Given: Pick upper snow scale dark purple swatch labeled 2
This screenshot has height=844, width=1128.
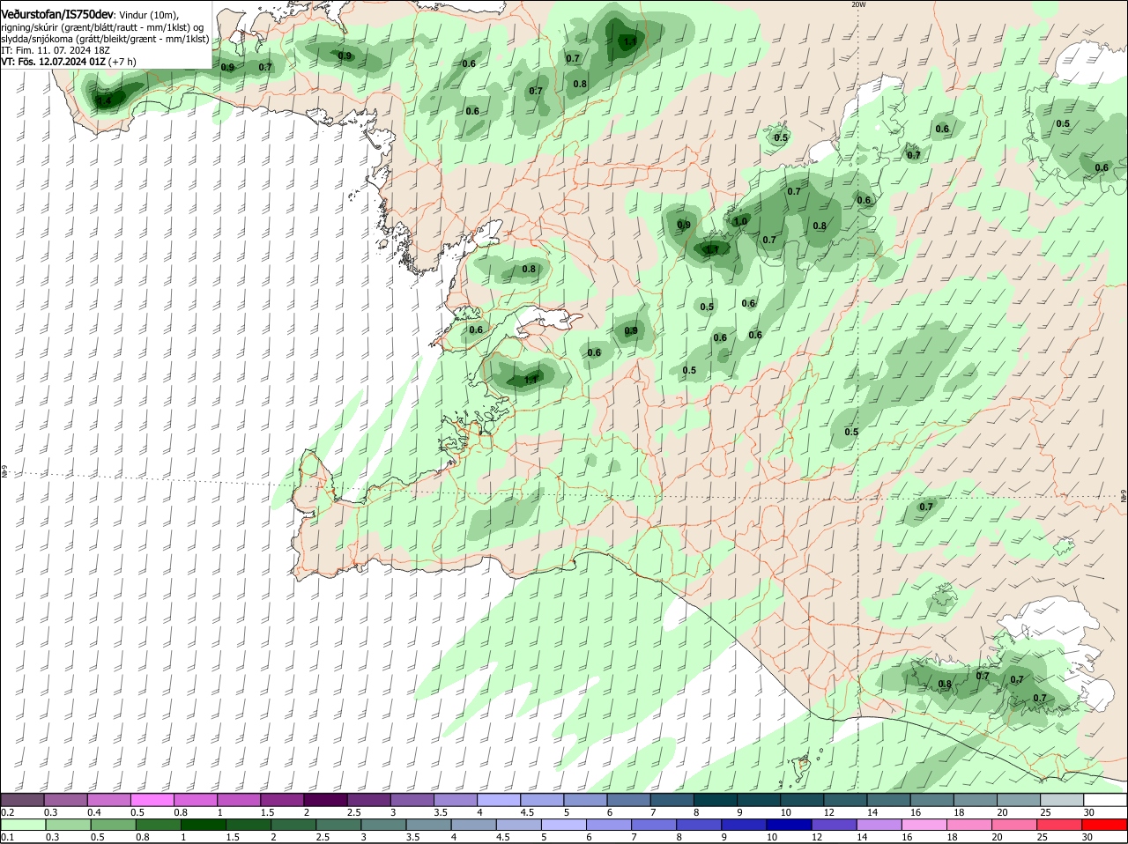Looking at the screenshot, I should 325,799.
